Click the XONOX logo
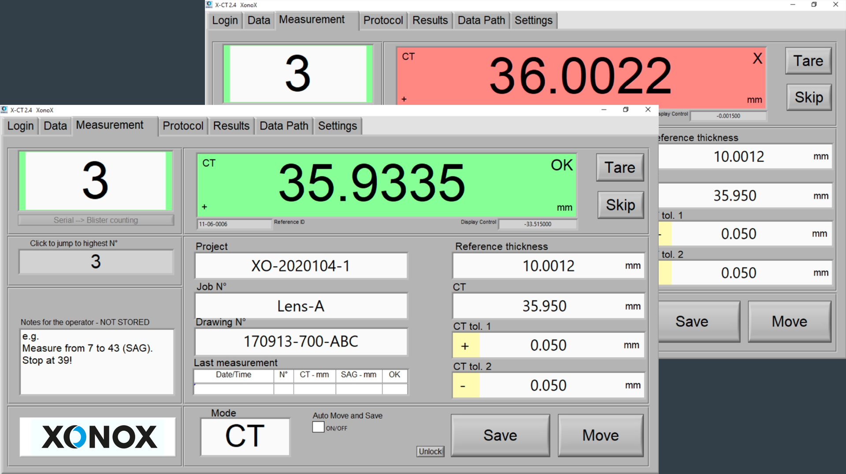This screenshot has width=846, height=474. click(x=97, y=437)
